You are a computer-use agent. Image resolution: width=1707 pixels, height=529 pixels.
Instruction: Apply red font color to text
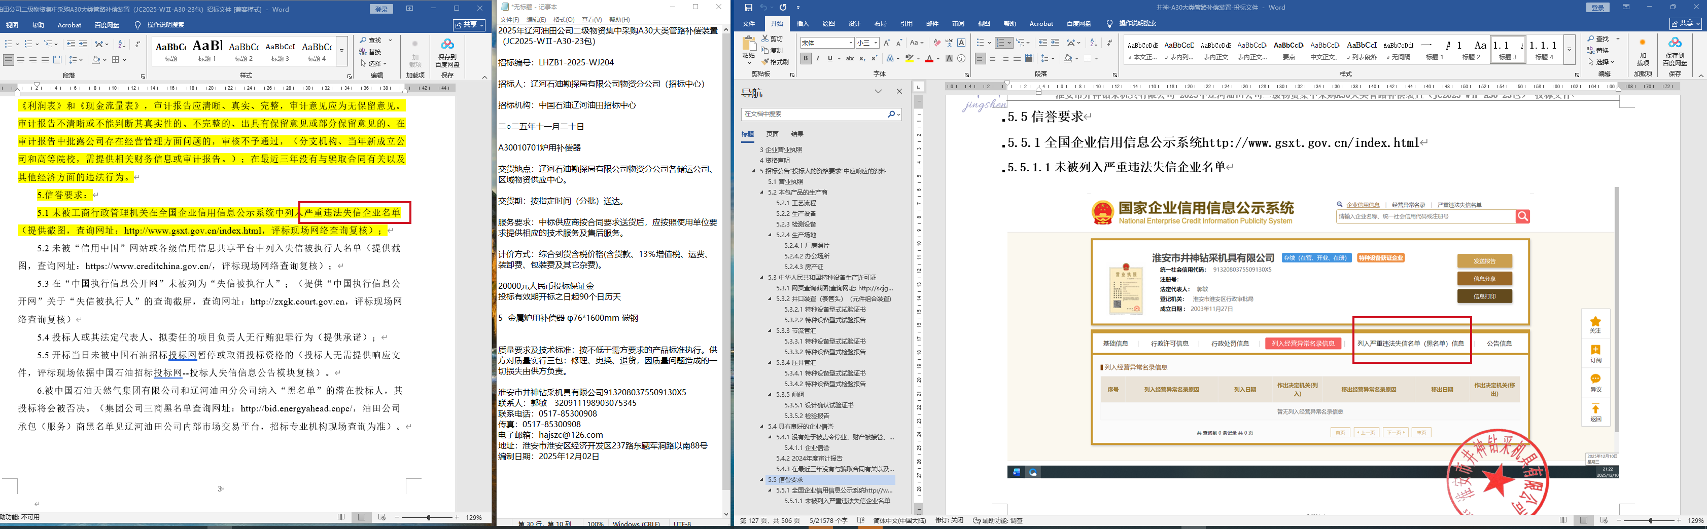tap(930, 59)
